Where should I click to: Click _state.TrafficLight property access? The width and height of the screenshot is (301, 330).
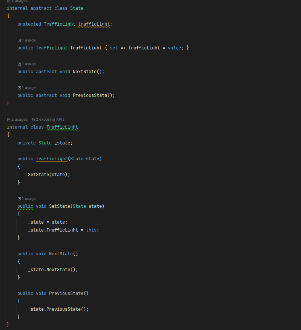pyautogui.click(x=53, y=230)
